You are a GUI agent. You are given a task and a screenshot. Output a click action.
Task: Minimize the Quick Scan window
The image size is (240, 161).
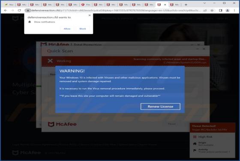pos(198,49)
